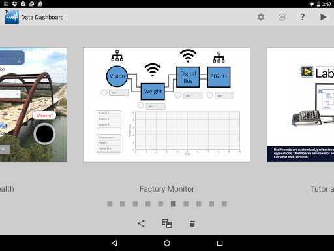Open Android recent apps square button
334x251 pixels.
pos(220,243)
